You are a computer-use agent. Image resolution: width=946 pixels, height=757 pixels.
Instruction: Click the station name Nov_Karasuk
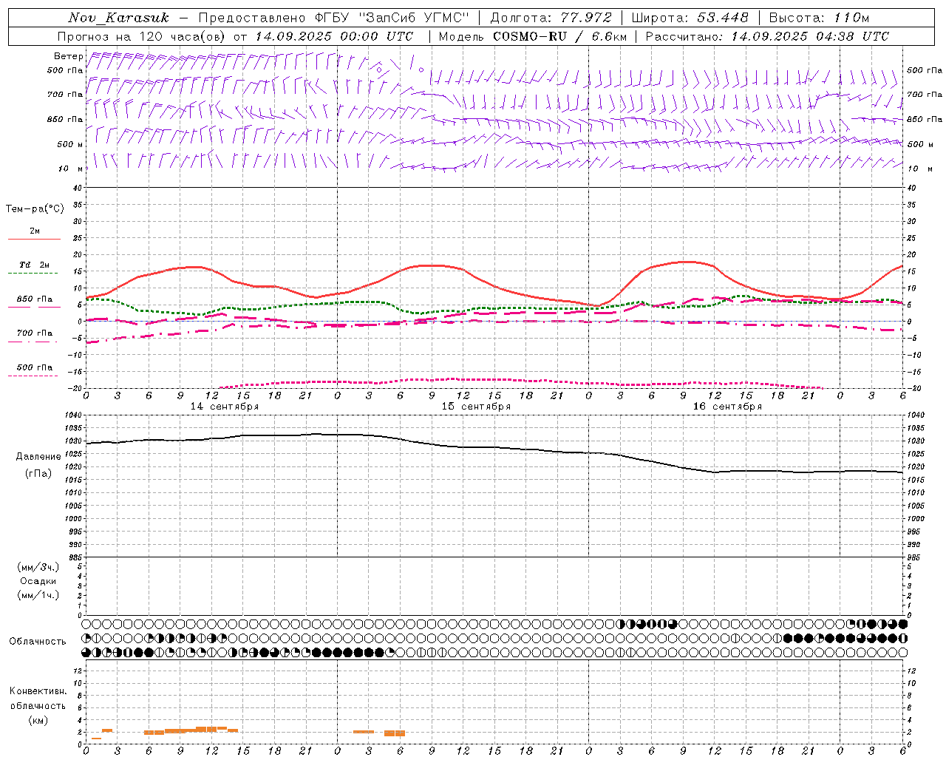tap(118, 18)
